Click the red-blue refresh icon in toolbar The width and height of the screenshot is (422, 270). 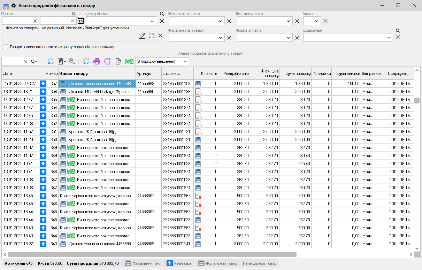click(x=86, y=61)
